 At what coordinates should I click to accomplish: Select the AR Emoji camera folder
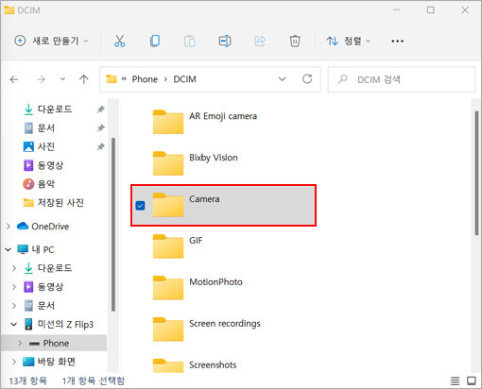(223, 122)
